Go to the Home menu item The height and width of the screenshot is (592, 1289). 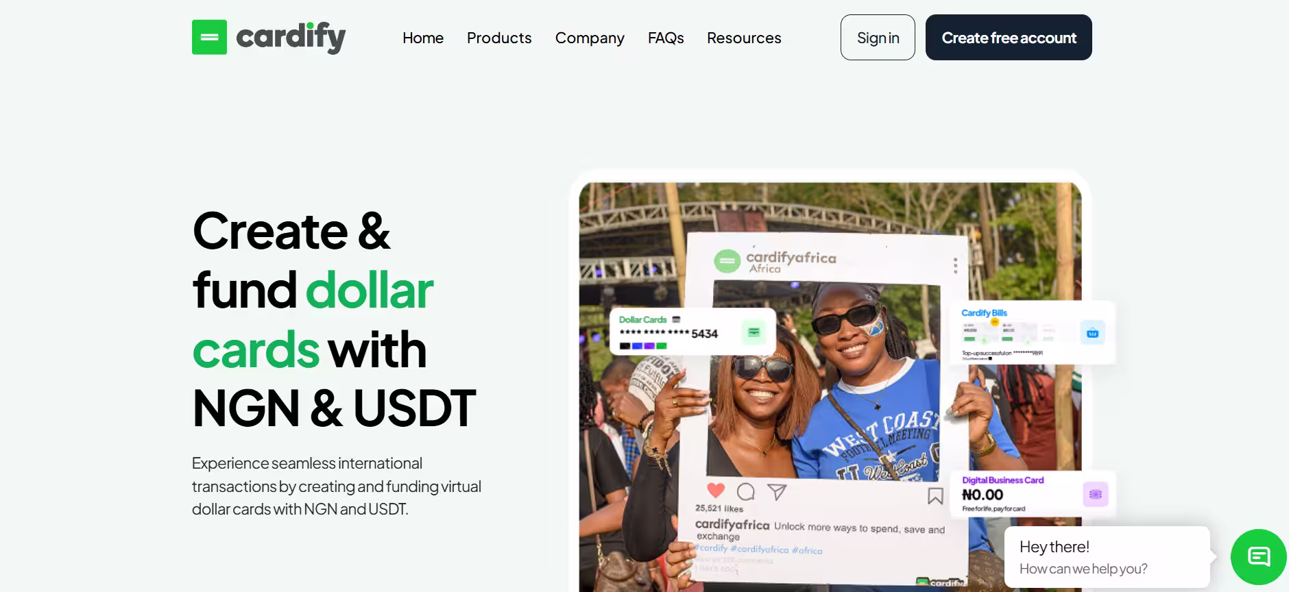pos(423,38)
